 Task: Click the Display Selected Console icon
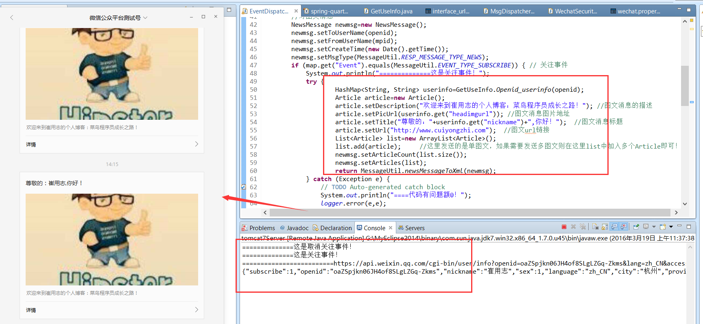(646, 227)
